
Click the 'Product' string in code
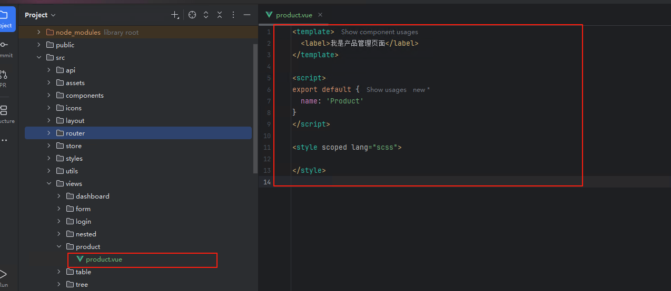click(x=345, y=101)
